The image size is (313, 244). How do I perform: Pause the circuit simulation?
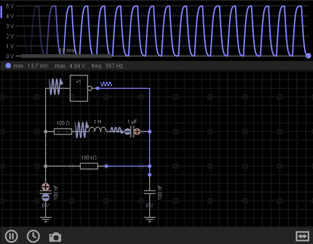(11, 236)
